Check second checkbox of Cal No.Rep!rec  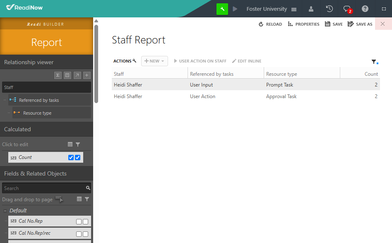coord(86,234)
